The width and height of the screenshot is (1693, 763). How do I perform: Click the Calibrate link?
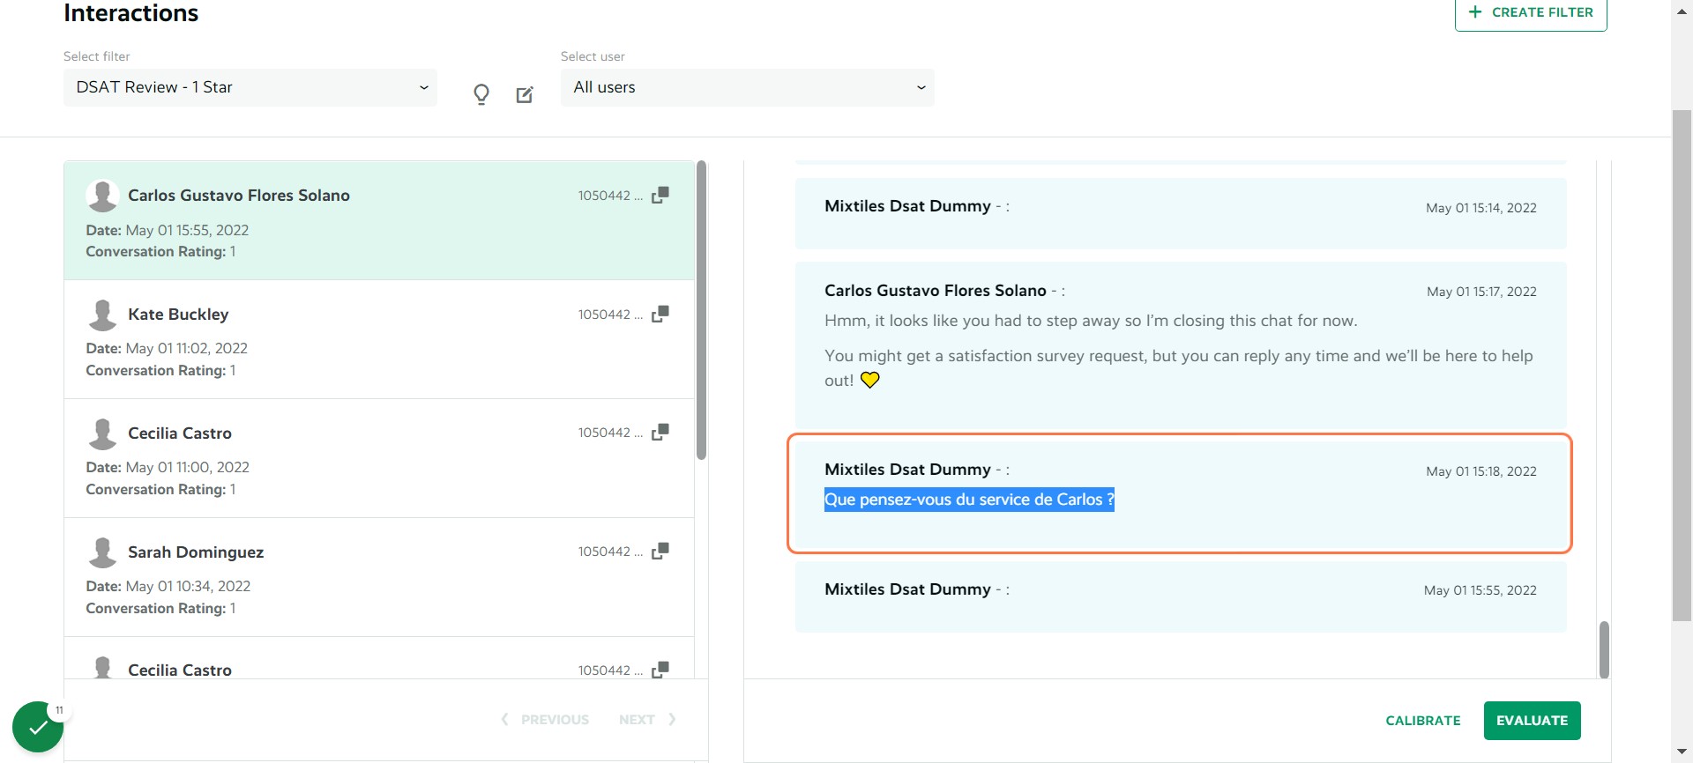1423,721
